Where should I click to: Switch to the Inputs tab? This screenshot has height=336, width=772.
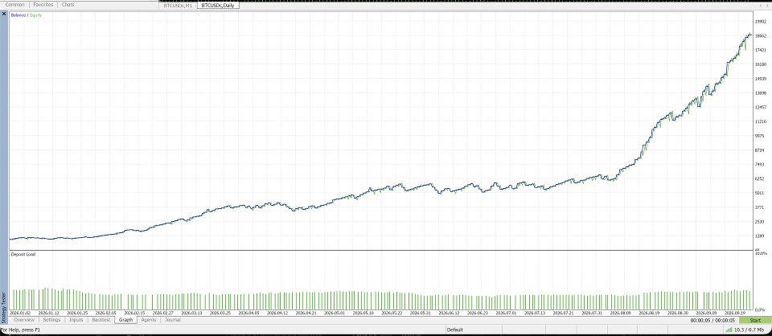tap(76, 320)
